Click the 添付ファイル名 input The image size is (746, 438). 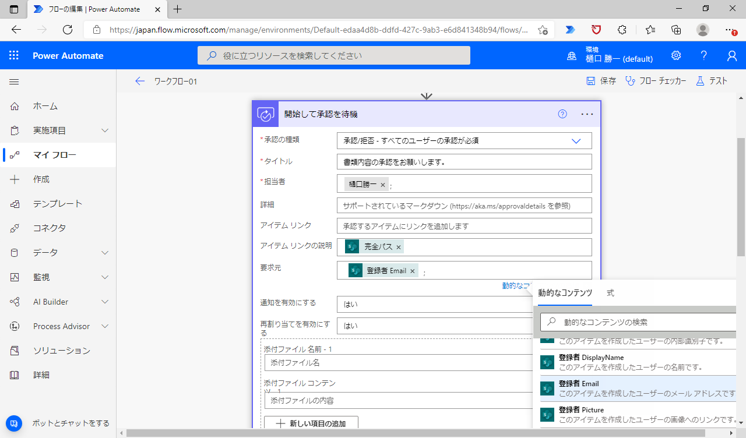[x=399, y=363]
